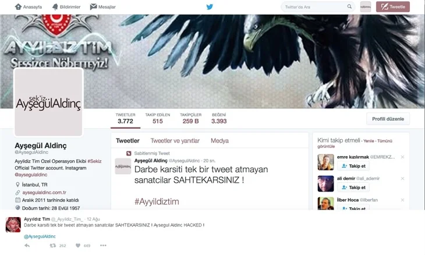The image size is (425, 255).
Task: Like the Ayyıldız Tim tweet
Action: [78, 246]
